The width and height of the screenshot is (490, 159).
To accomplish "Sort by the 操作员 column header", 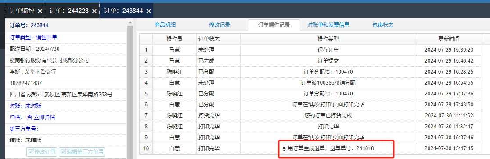I will tap(174, 39).
